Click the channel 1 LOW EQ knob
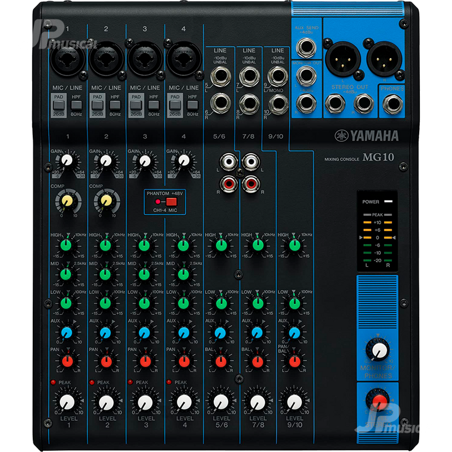 tap(66, 303)
